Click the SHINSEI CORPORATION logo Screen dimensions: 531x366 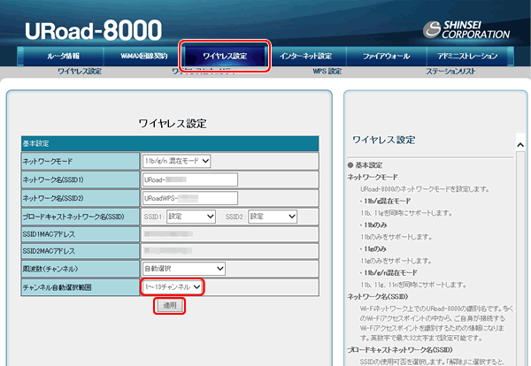466,30
